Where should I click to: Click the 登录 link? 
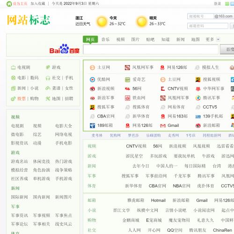pos(217,4)
